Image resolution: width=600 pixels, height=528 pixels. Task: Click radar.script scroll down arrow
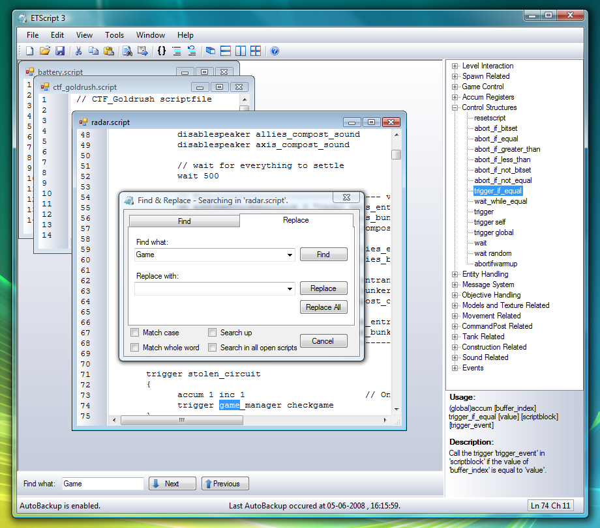pyautogui.click(x=397, y=409)
